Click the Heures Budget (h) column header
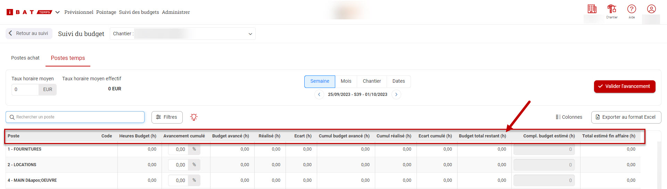 pos(138,136)
